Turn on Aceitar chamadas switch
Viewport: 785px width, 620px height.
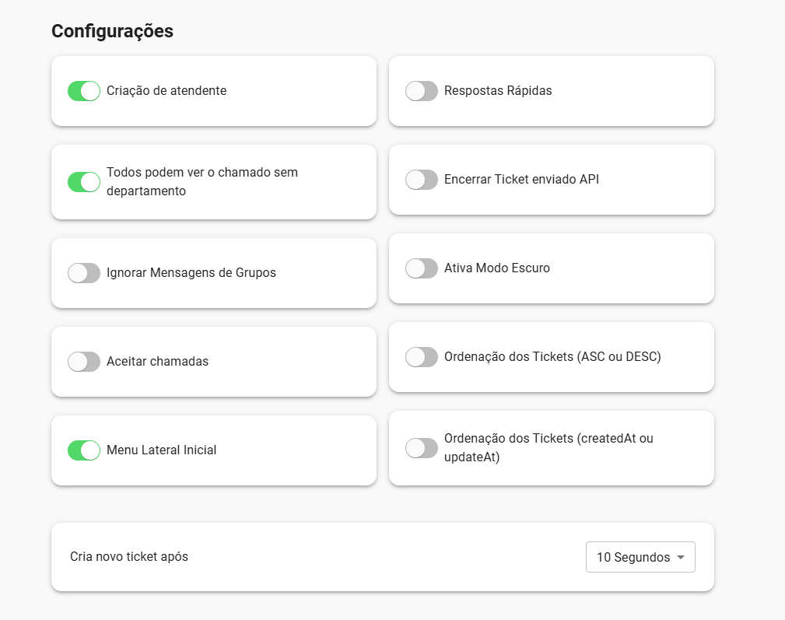click(84, 362)
